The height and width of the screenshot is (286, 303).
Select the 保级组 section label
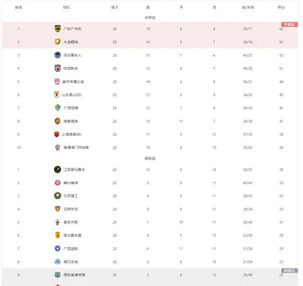(150, 159)
